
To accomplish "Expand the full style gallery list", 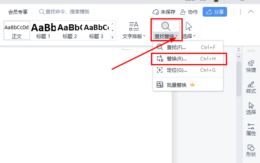I will click(x=112, y=37).
